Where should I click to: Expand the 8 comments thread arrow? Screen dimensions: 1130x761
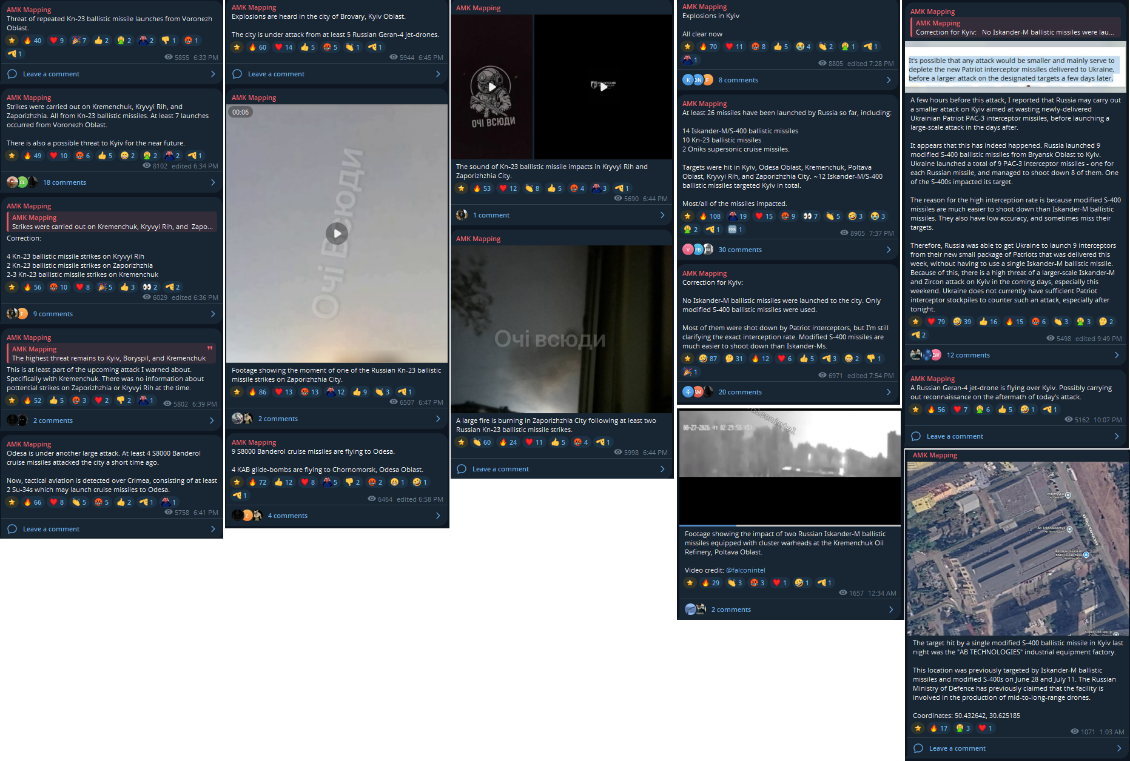889,80
